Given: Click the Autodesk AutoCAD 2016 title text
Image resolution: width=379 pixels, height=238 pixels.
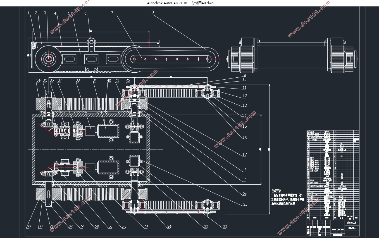Looking at the screenshot, I should click(167, 3).
